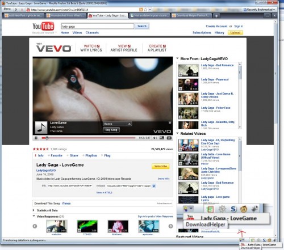Click the video progress bar
The width and height of the screenshot is (284, 250).
click(89, 138)
